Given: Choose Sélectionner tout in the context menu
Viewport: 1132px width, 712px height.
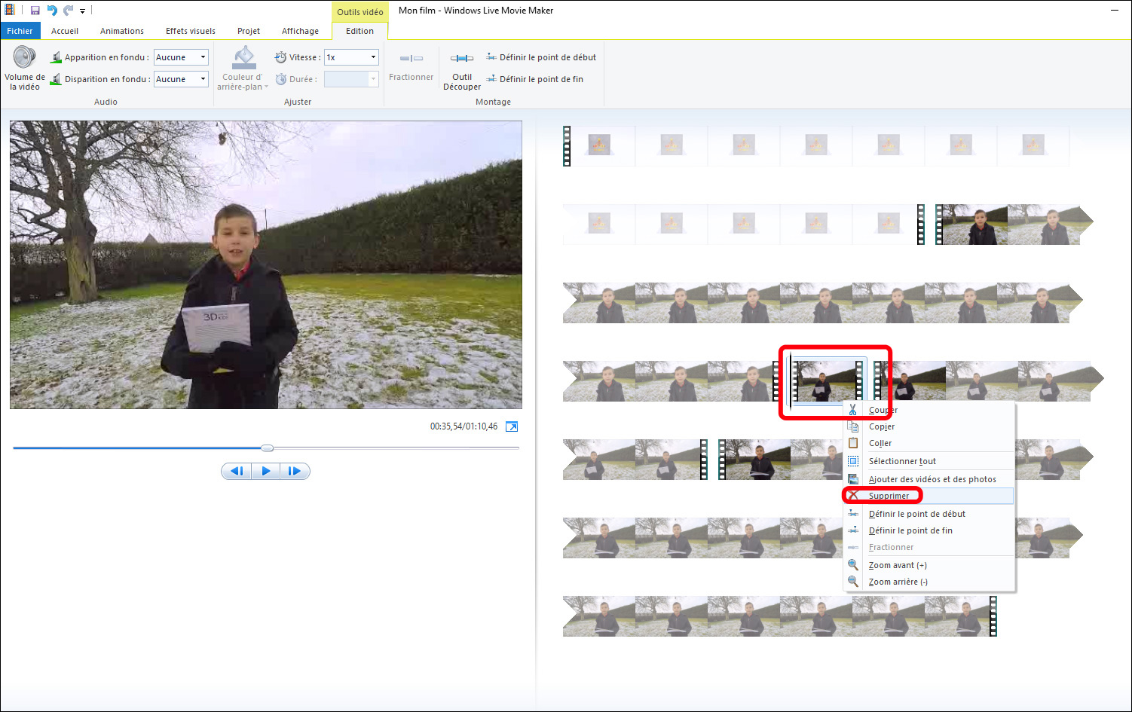Looking at the screenshot, I should [902, 460].
